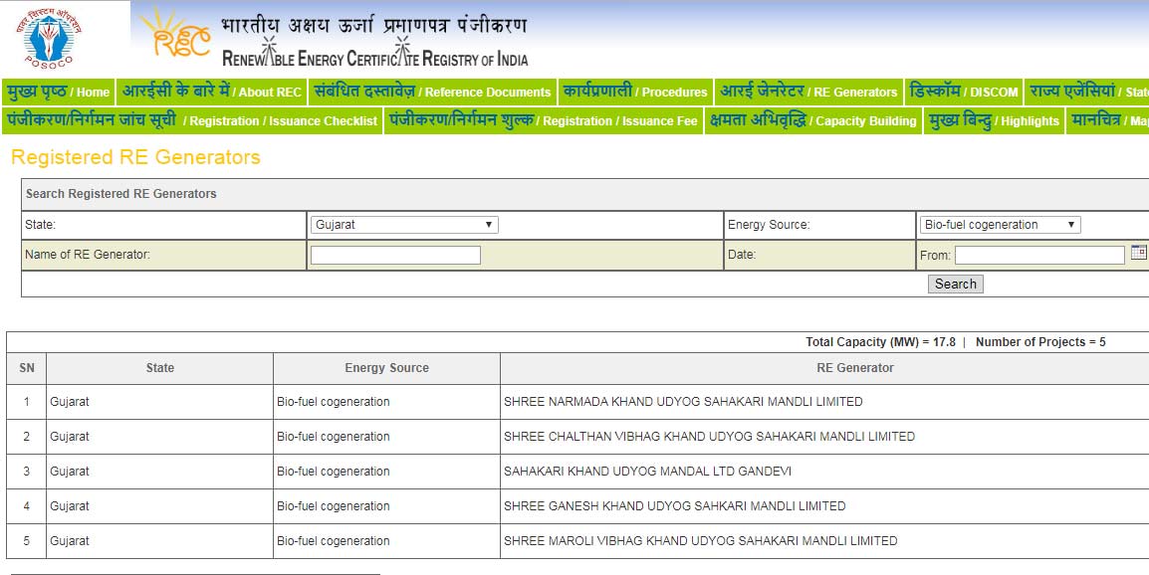Navigate to RE Generators menu
Image resolution: width=1149 pixels, height=575 pixels.
(807, 92)
